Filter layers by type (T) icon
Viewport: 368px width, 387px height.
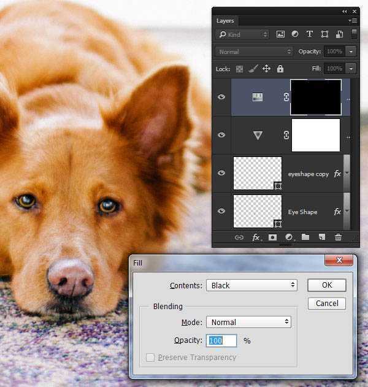[309, 34]
